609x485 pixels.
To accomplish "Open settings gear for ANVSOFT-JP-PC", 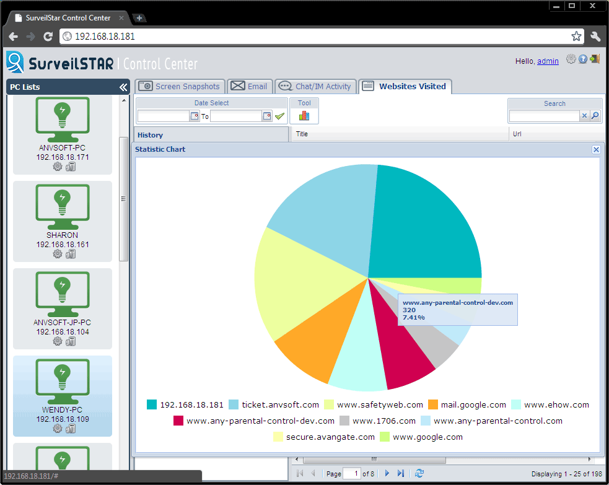I will click(x=58, y=341).
